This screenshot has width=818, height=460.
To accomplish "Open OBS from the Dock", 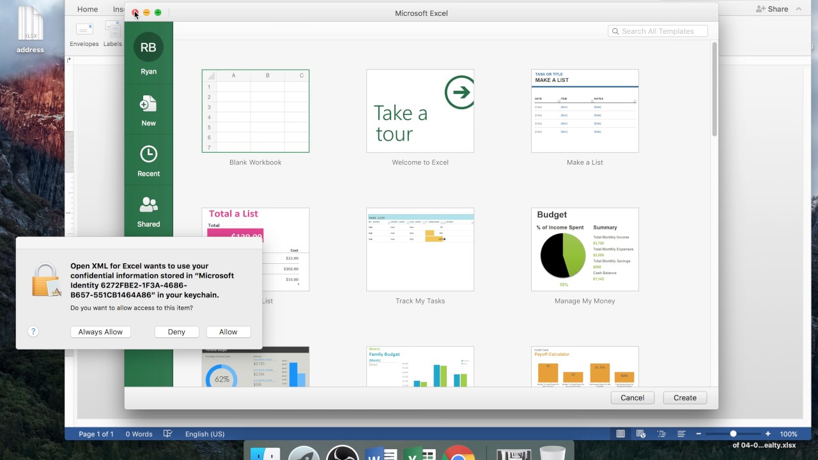I will click(x=343, y=452).
